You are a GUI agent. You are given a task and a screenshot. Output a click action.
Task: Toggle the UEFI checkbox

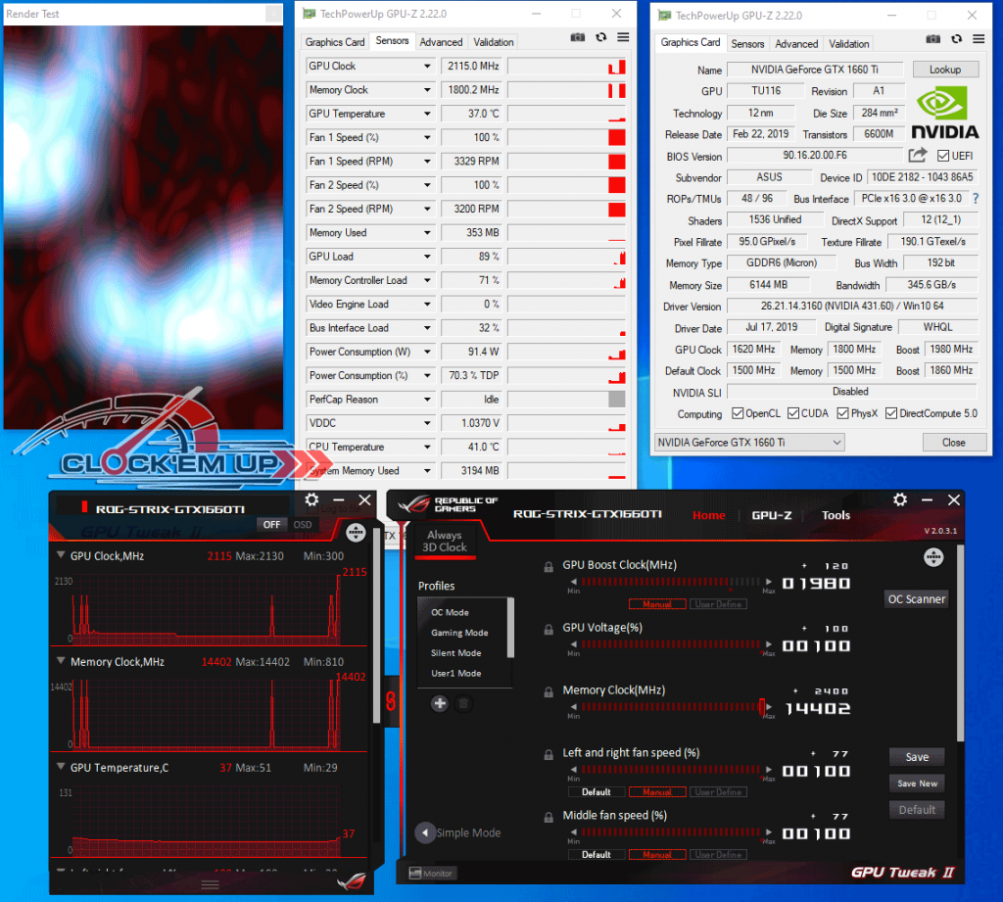click(x=942, y=157)
